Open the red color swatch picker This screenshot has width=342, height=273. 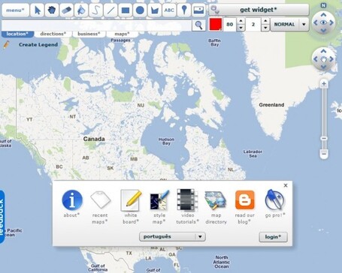216,25
